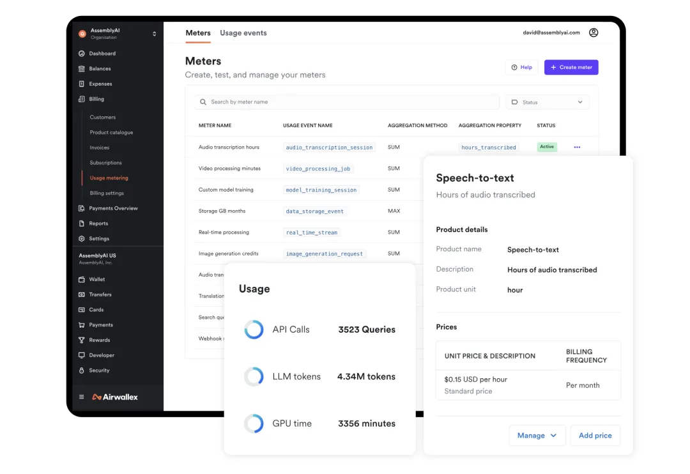The image size is (690, 474).
Task: Click the Search by meter name field
Action: click(347, 102)
